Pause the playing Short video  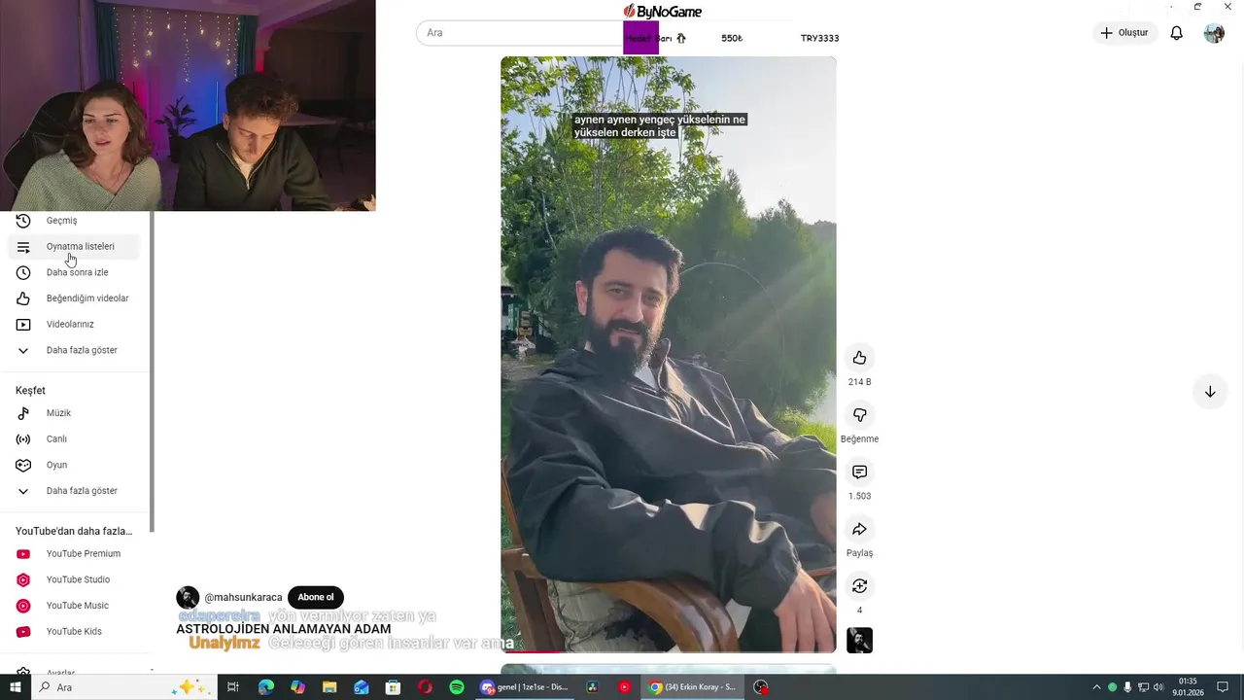pos(668,355)
